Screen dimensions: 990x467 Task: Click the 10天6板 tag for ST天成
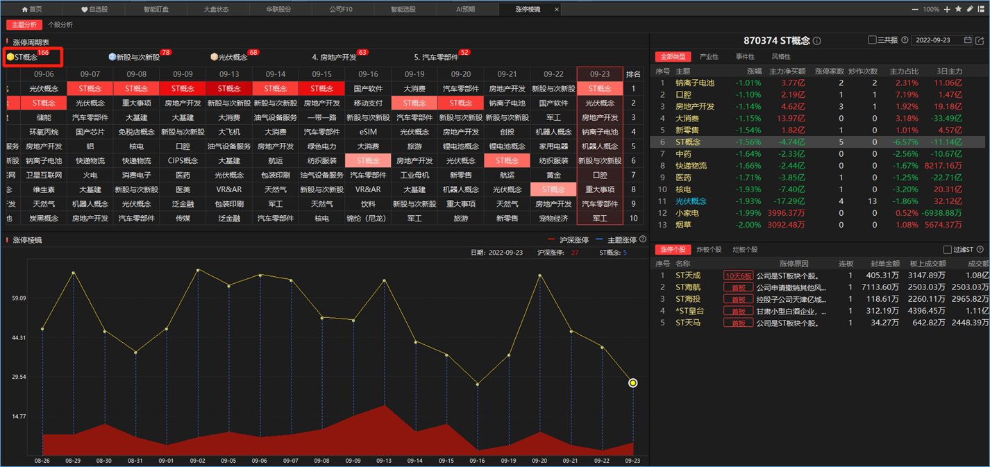pos(738,275)
